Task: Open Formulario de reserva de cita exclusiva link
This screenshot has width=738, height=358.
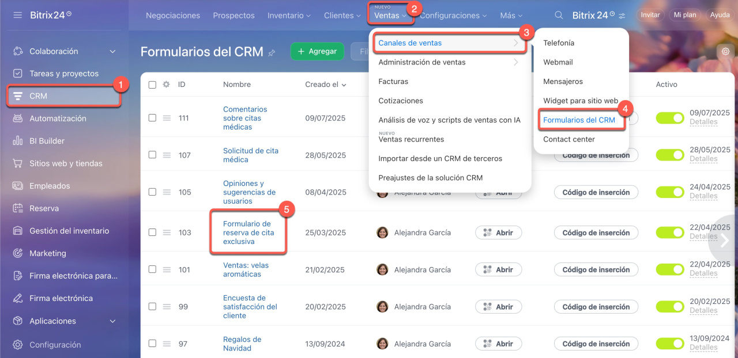Action: [248, 233]
